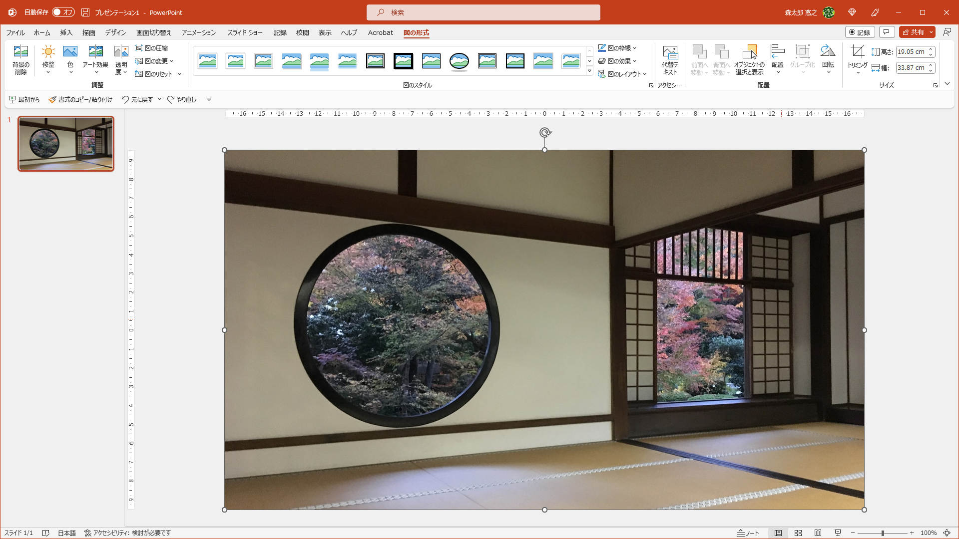
Task: Open the 色 (Color) dropdown menu
Action: point(70,58)
